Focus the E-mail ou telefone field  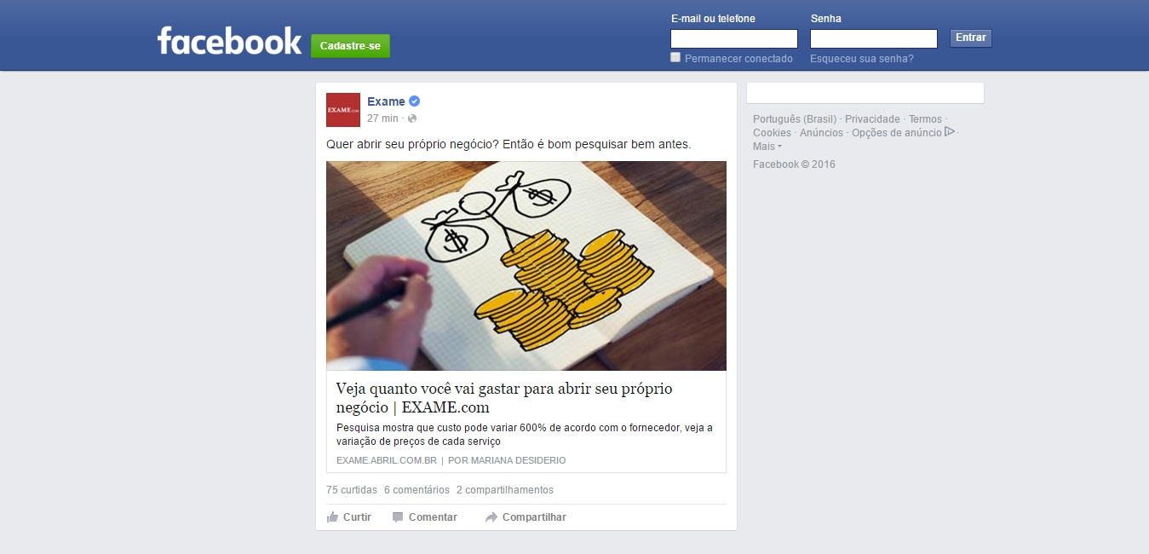coord(734,38)
